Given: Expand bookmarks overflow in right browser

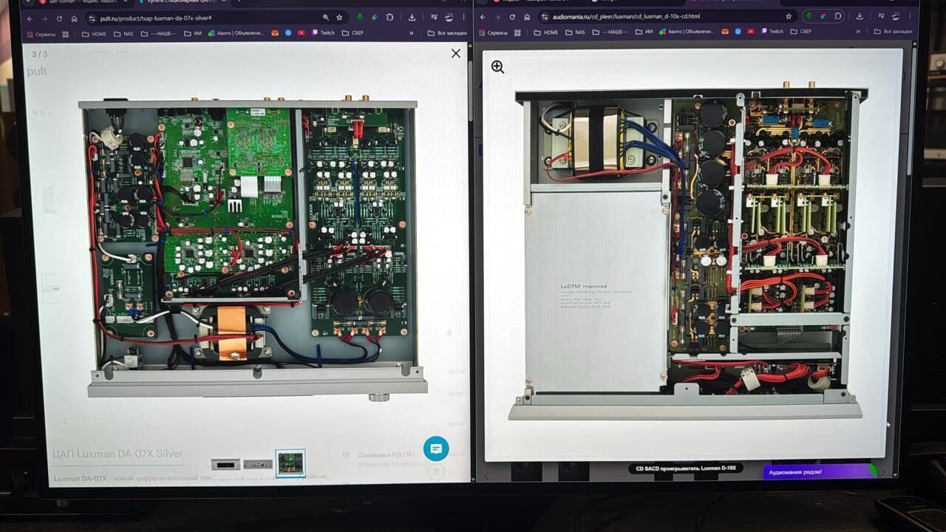Looking at the screenshot, I should [x=858, y=32].
